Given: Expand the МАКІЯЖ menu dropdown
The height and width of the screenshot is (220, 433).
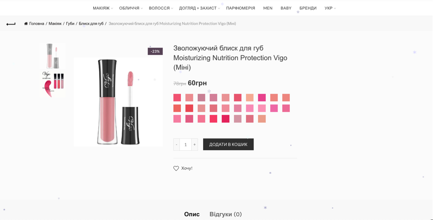Looking at the screenshot, I should click(103, 8).
